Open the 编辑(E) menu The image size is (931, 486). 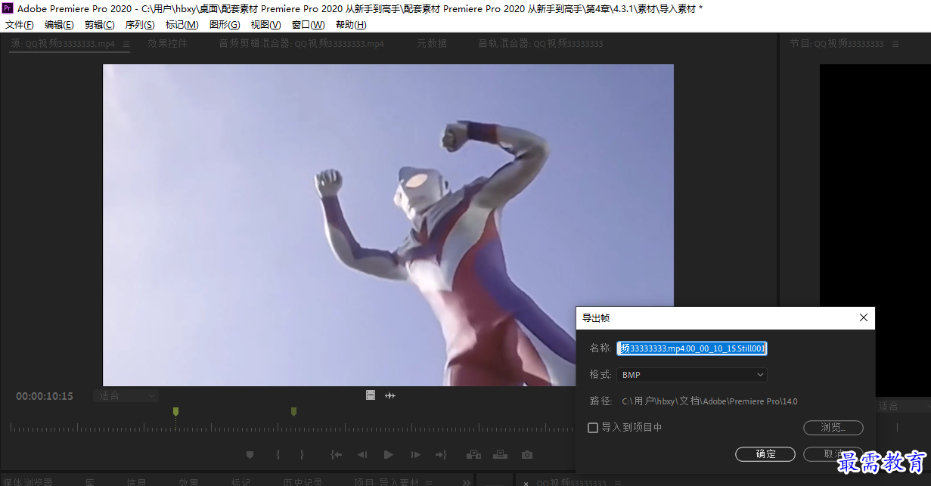click(x=59, y=25)
